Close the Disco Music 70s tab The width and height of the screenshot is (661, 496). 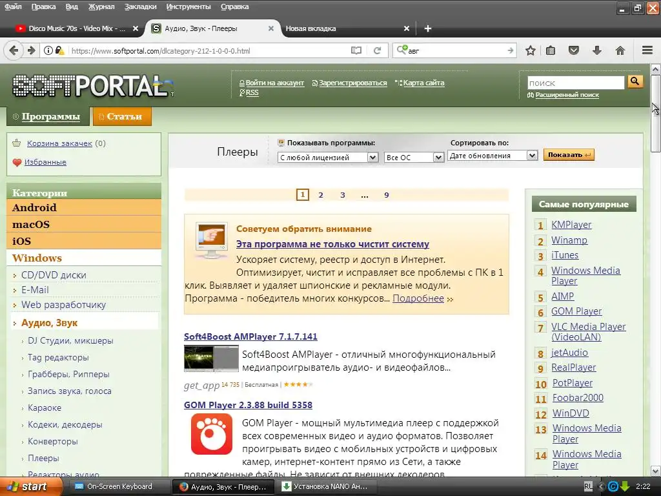[x=136, y=28]
